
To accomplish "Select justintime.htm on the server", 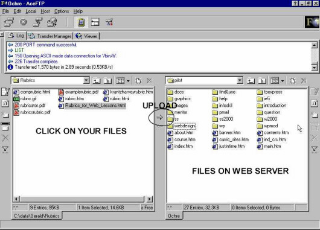I will [229, 146].
